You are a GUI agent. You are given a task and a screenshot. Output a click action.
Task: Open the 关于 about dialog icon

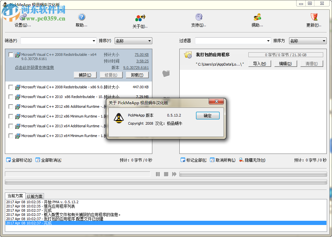coord(141,17)
